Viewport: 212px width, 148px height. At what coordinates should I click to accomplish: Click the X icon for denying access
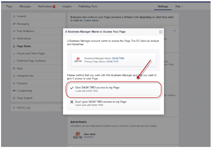72,102
